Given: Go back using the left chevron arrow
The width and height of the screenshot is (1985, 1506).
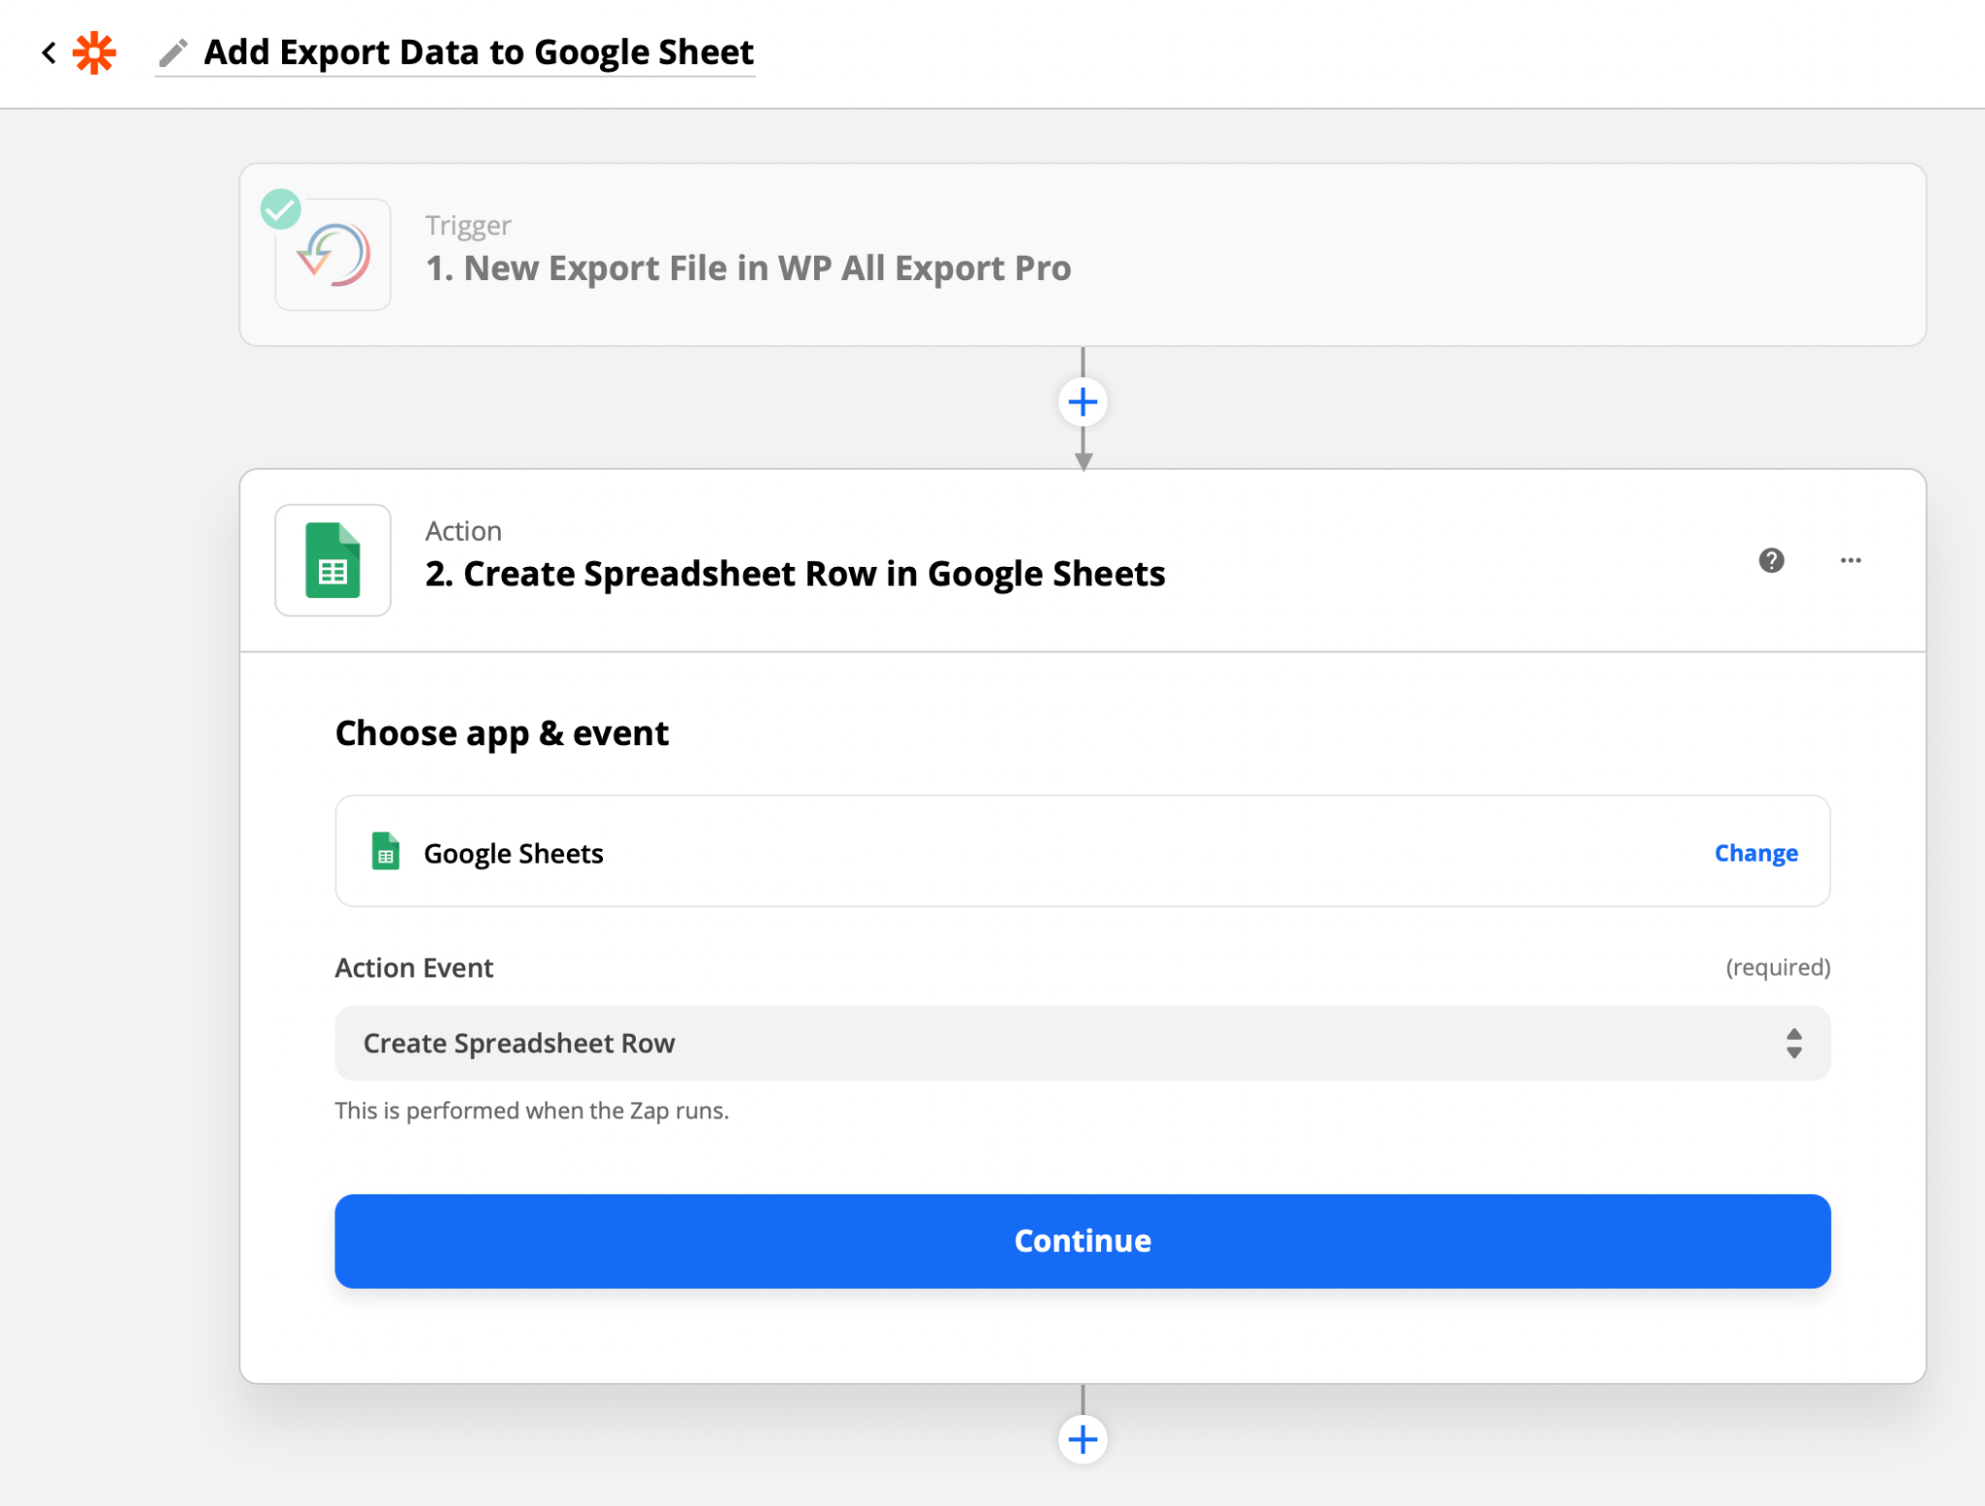Looking at the screenshot, I should (48, 52).
